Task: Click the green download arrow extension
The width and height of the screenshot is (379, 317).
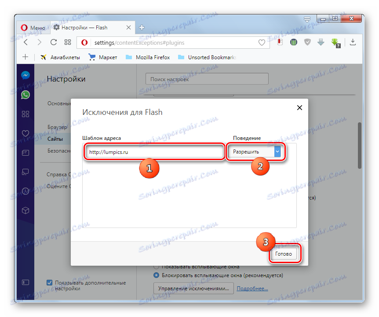Action: (336, 43)
